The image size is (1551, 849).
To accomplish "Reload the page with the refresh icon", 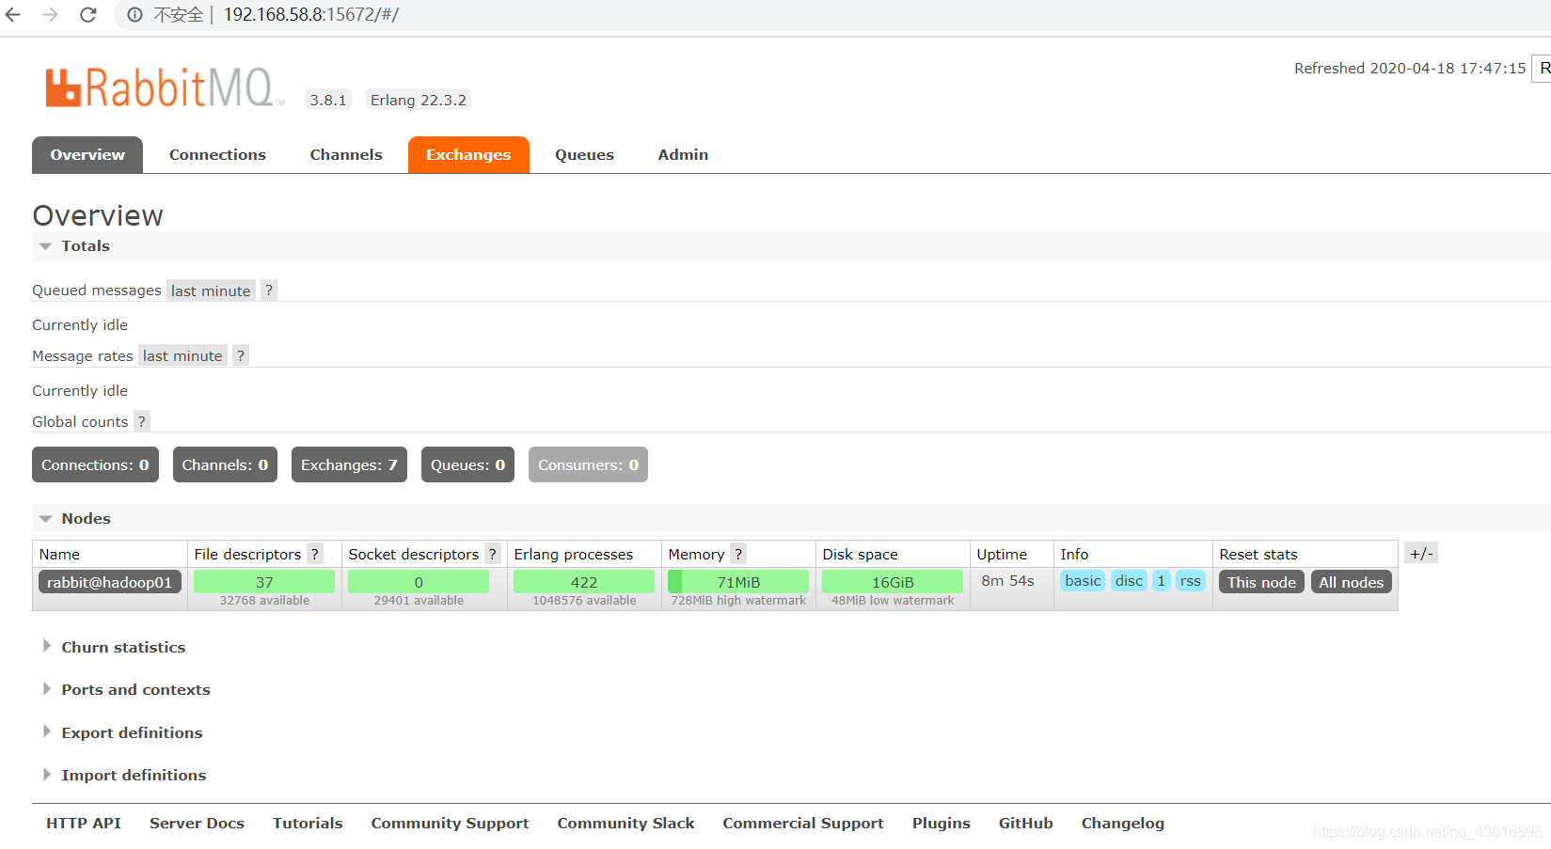I will pos(88,15).
